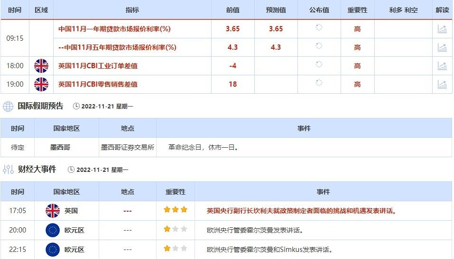Image resolution: width=454 pixels, height=259 pixels.
Task: Click UK flag in 17:05 event row
Action: (52, 211)
